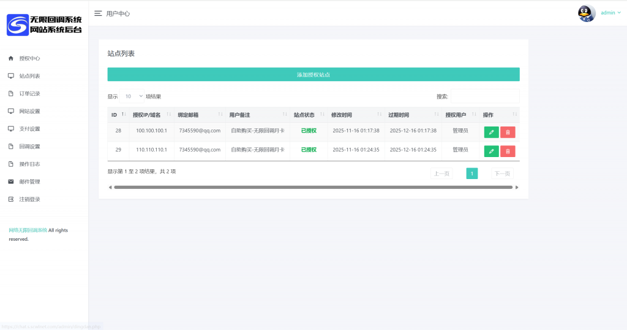Sort by the 站点状态 column
The image size is (627, 330).
309,115
